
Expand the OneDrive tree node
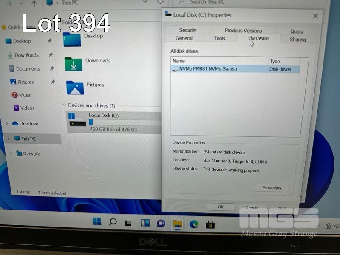7,124
